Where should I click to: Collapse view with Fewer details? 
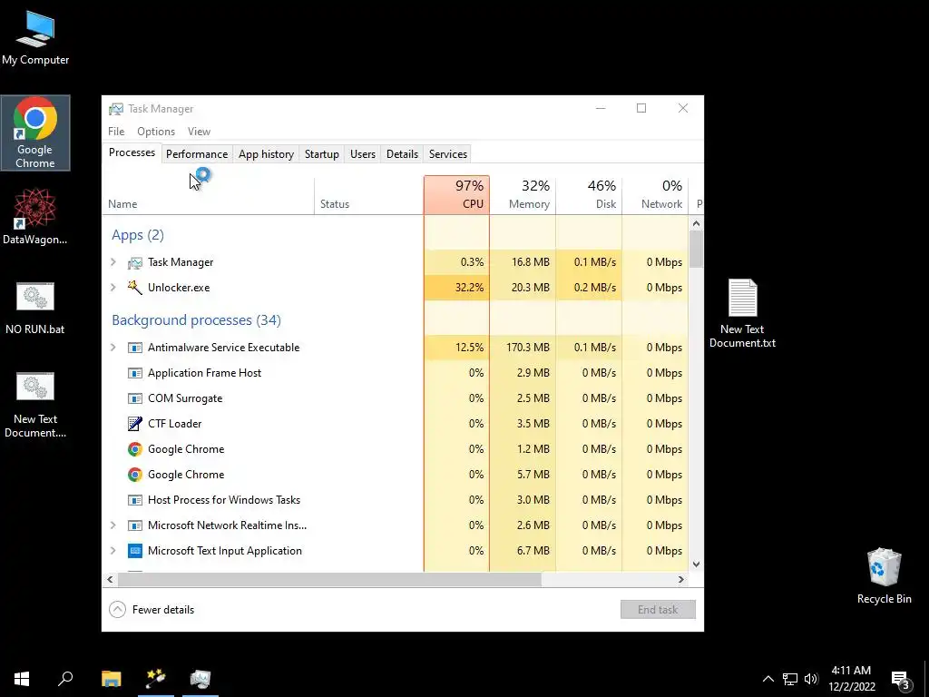coord(152,609)
